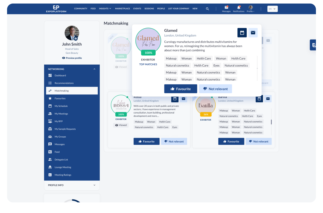Click calendar icon on Barilla card

coord(259,99)
